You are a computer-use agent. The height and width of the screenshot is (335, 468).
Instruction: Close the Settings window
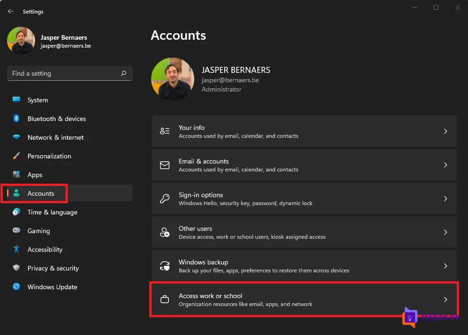458,7
